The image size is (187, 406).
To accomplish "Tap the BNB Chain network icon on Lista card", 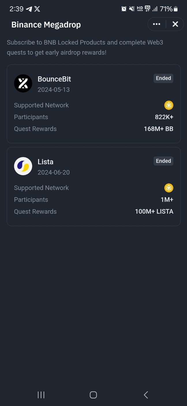I will (x=169, y=188).
